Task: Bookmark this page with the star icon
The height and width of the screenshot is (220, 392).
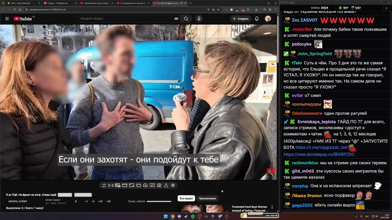Action: pyautogui.click(x=218, y=9)
